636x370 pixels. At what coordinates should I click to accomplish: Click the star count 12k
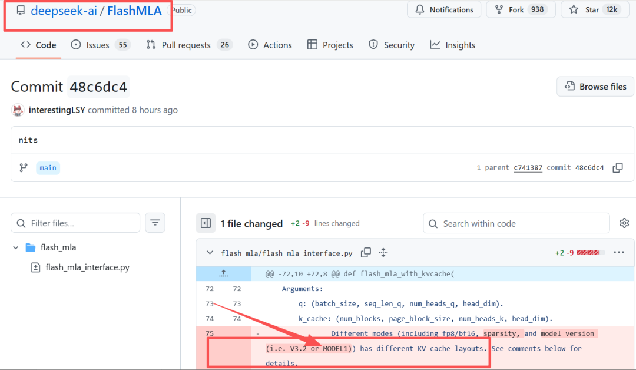tap(612, 10)
